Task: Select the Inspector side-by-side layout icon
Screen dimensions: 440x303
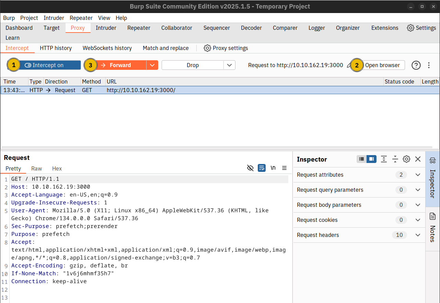Action: pyautogui.click(x=371, y=159)
